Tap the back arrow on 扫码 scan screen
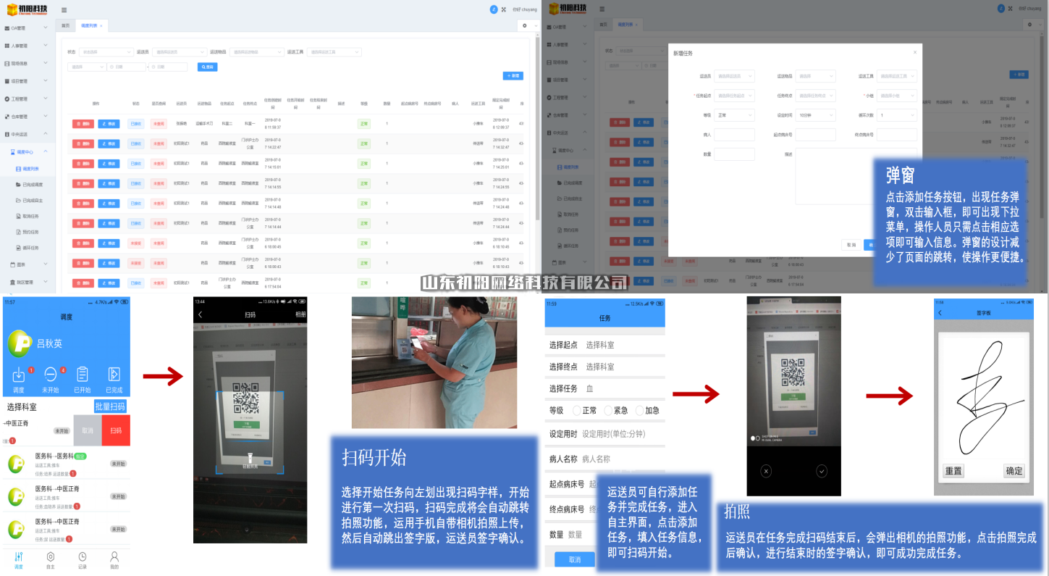 click(201, 314)
